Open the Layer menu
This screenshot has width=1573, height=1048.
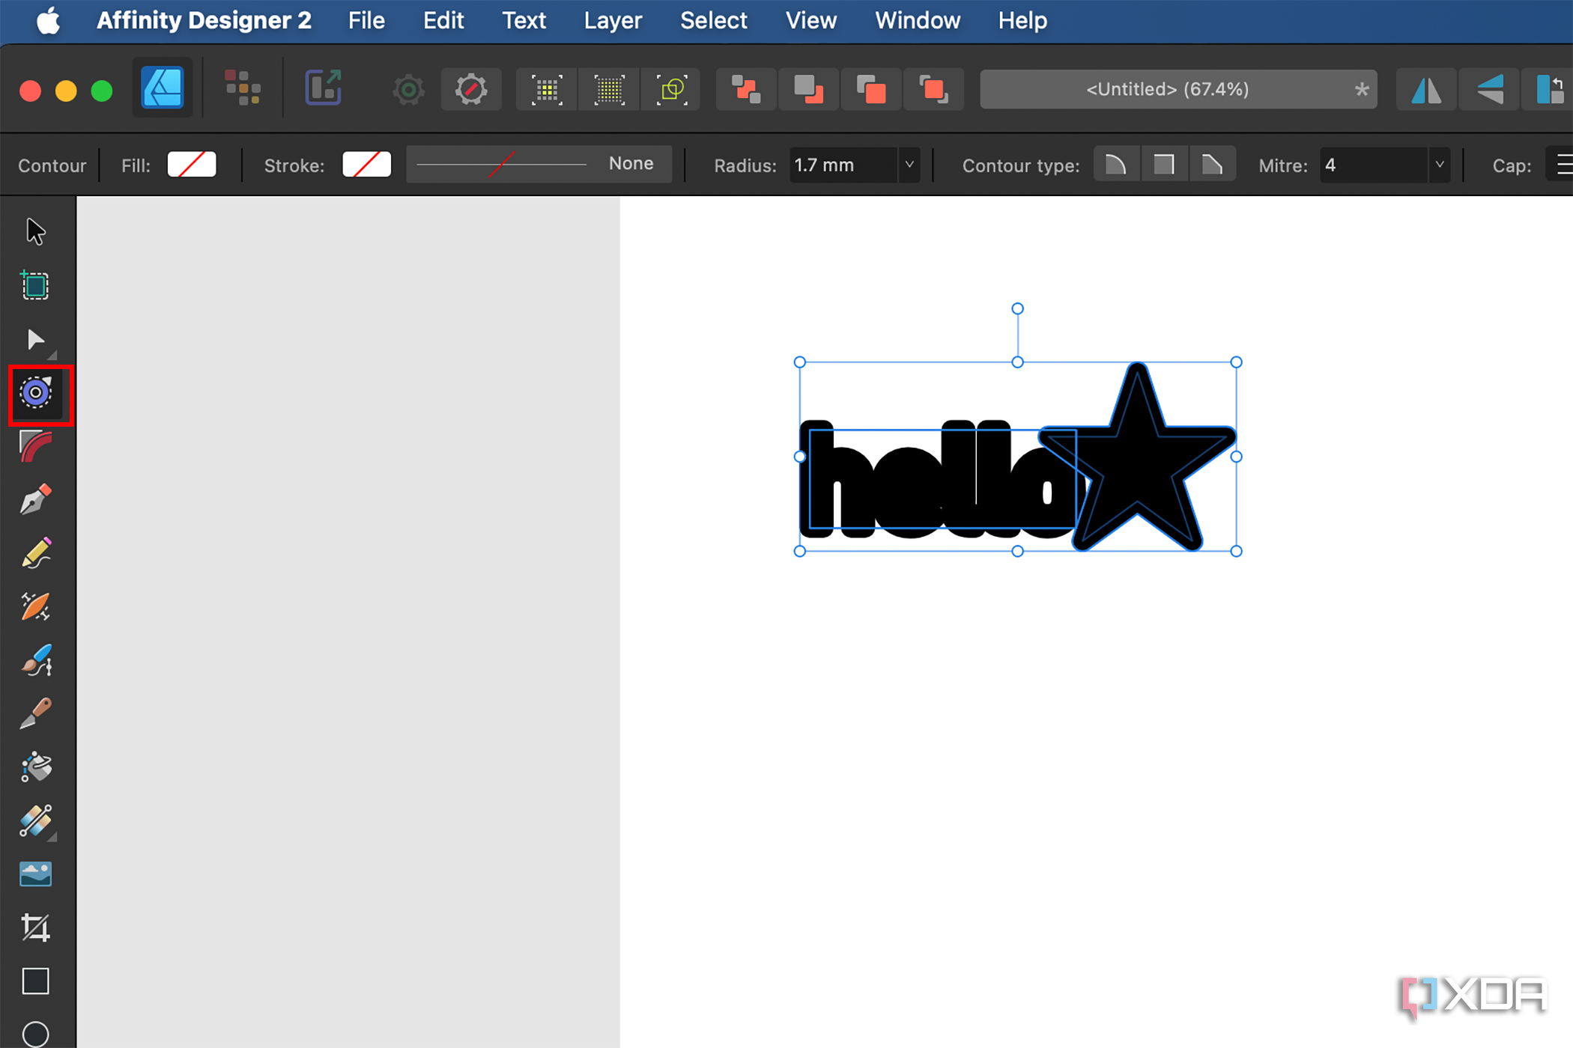coord(613,20)
